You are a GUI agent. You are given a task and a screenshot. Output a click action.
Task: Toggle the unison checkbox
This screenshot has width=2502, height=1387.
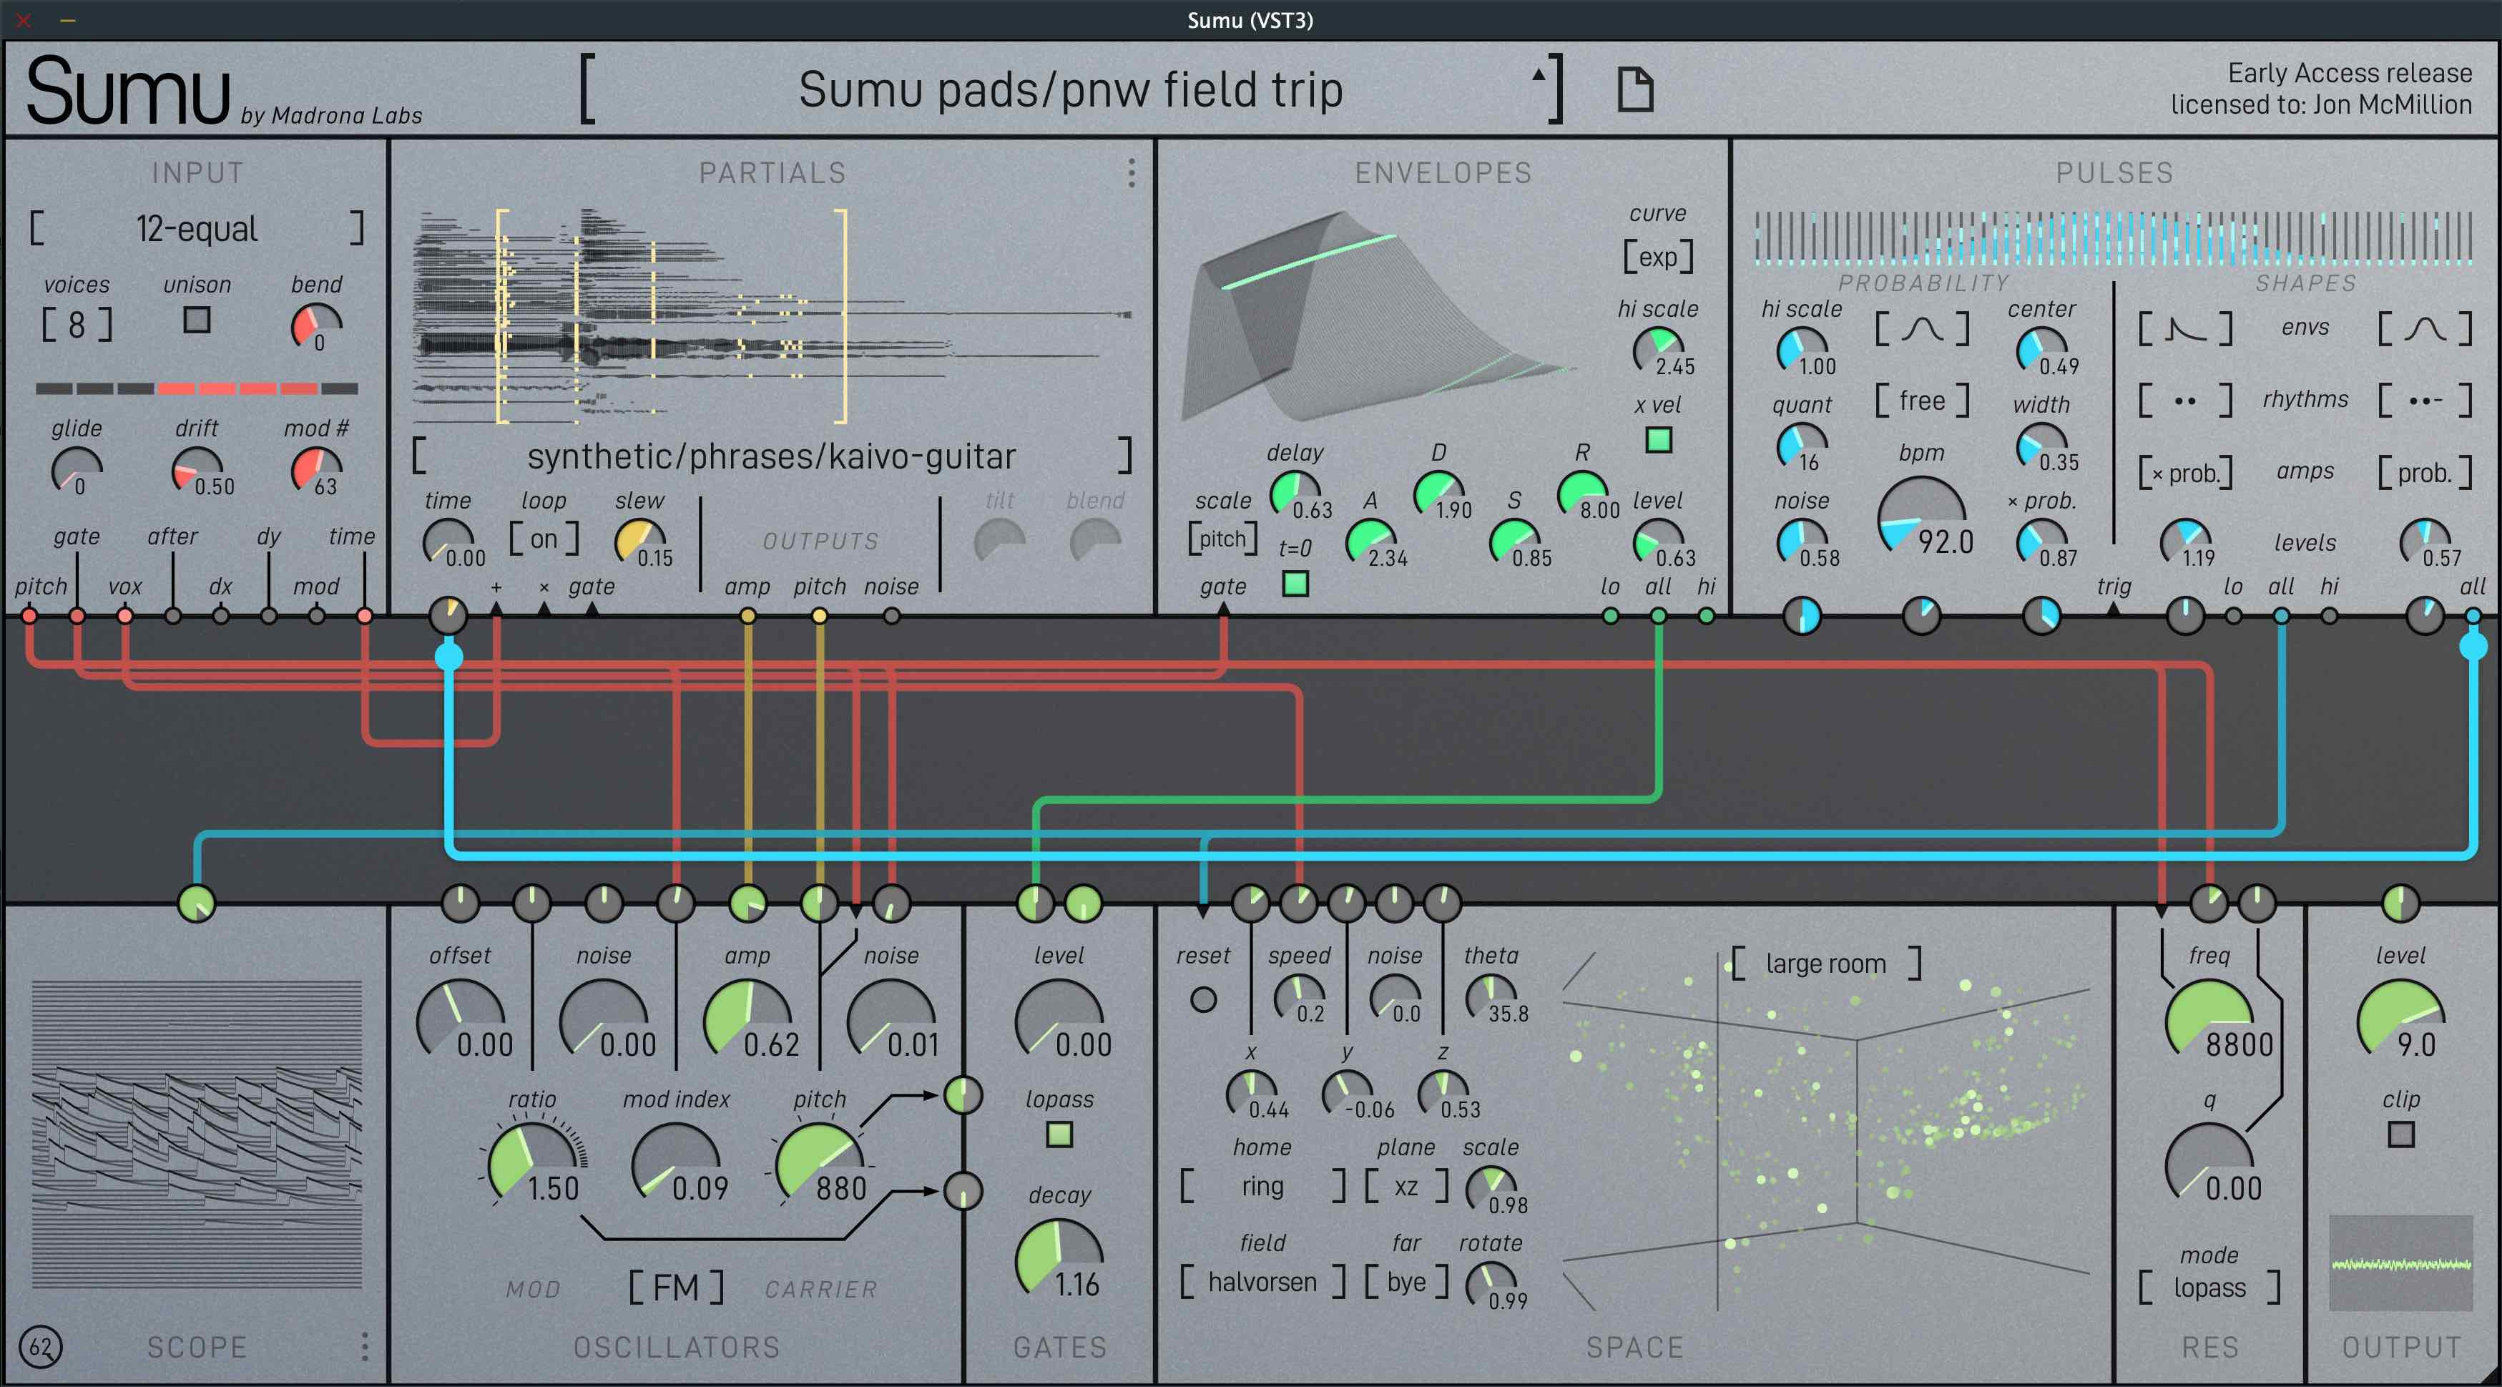tap(196, 320)
